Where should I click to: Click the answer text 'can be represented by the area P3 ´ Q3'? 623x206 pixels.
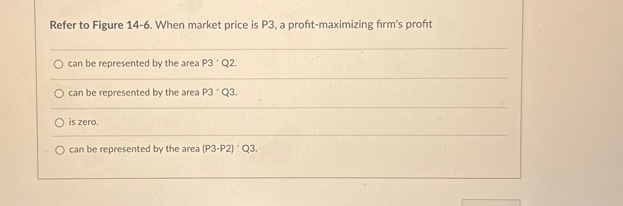click(153, 93)
